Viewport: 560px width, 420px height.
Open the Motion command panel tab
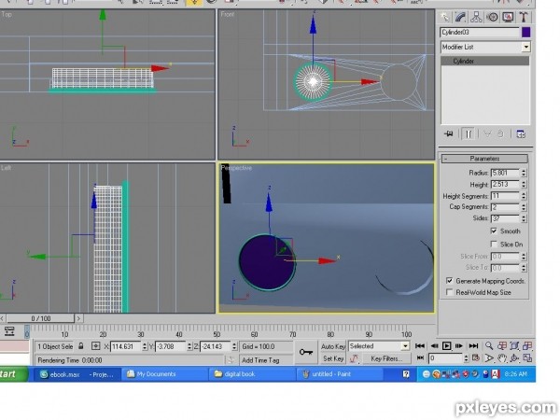coord(493,17)
